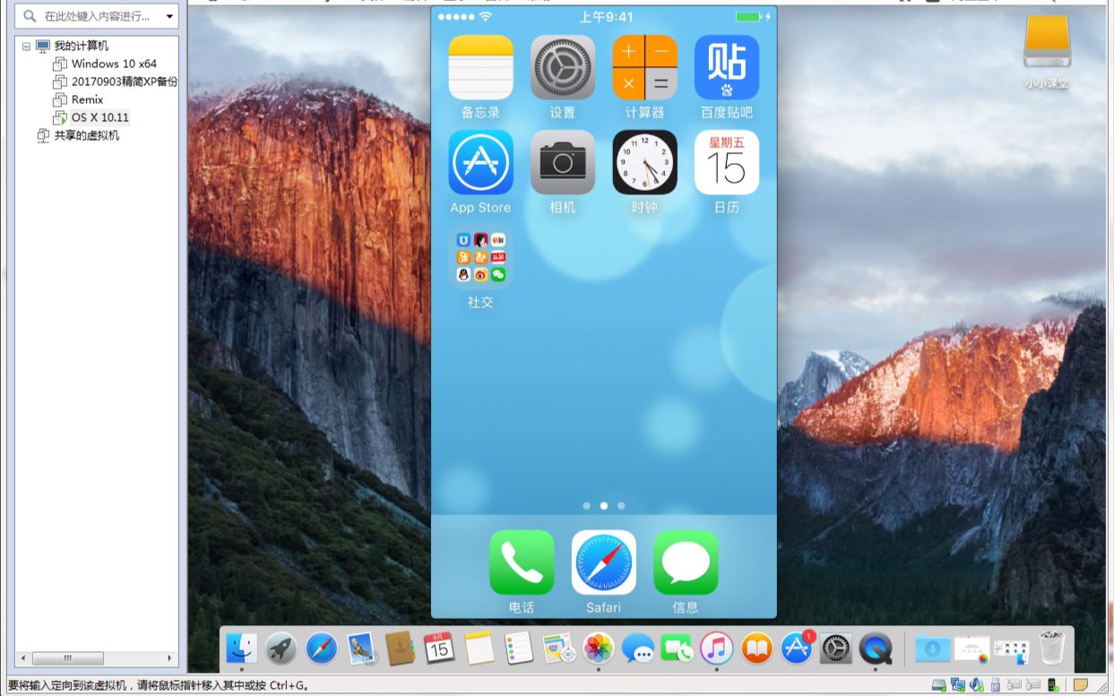Launch Safari from the iPhone dock
The width and height of the screenshot is (1114, 696).
(x=603, y=563)
